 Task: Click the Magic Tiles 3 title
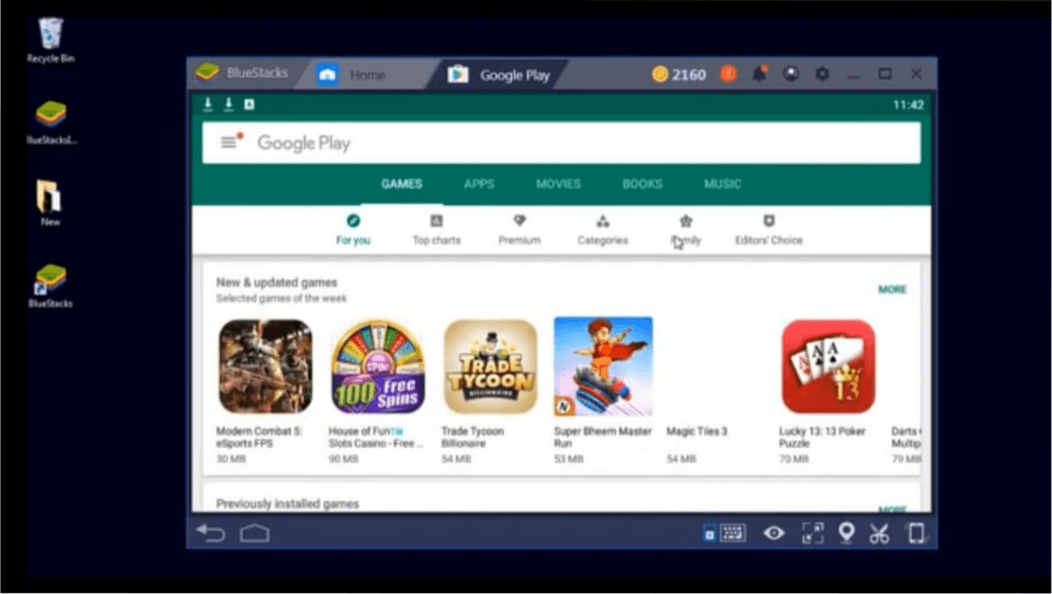click(696, 431)
